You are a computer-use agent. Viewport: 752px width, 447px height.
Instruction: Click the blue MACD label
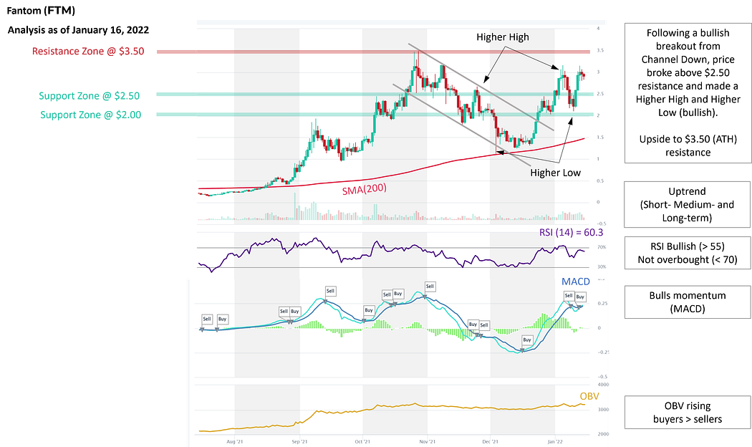tap(576, 282)
